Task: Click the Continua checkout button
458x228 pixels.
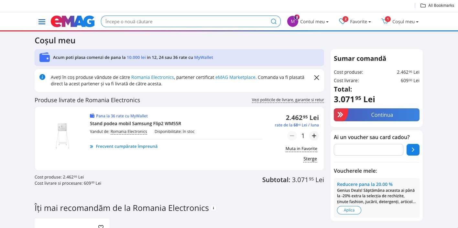Action: [376, 115]
